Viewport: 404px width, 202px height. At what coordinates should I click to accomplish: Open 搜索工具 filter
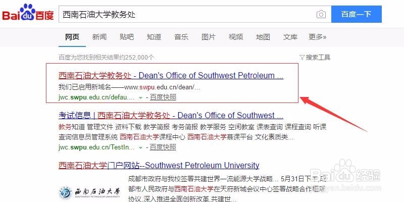315,57
